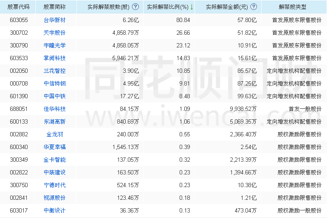Select stock code 601390
This screenshot has width=327, height=218.
click(19, 96)
